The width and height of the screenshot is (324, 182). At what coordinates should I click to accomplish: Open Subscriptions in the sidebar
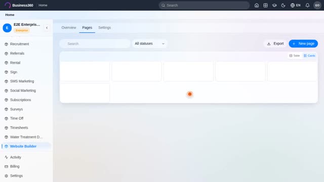[x=26, y=100]
